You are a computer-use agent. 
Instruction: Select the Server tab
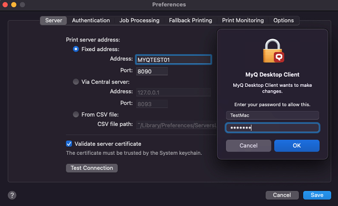coord(54,20)
